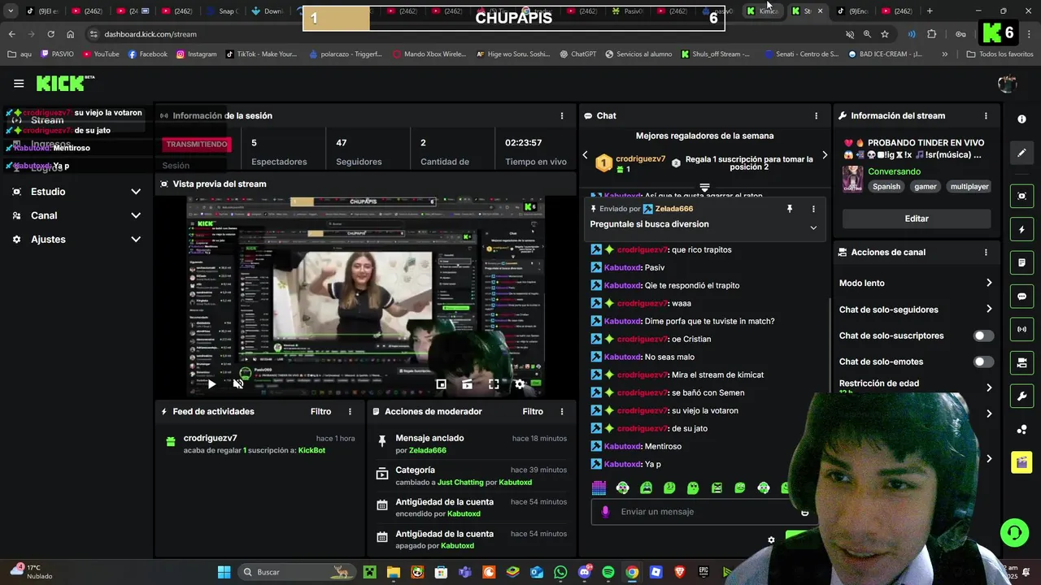This screenshot has width=1041, height=585.
Task: Insert the angry green square emote
Action: pos(717,488)
